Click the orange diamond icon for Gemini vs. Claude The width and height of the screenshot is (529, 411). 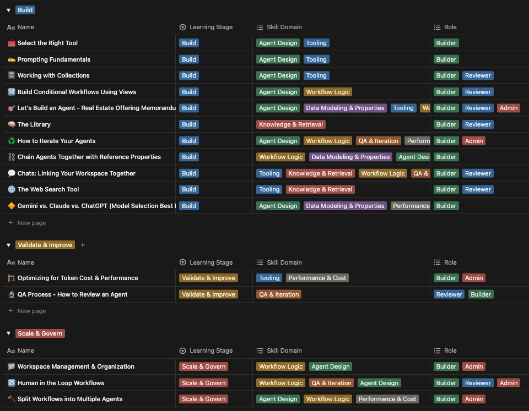click(12, 206)
